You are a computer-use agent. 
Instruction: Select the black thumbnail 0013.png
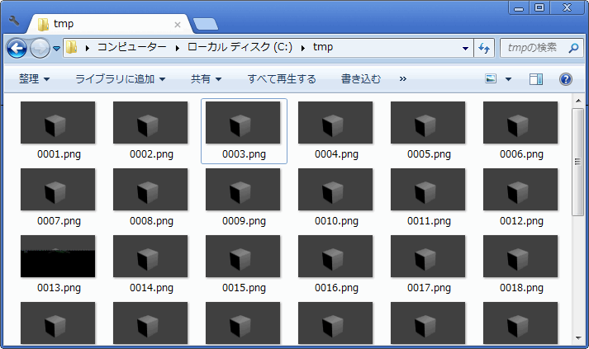click(x=58, y=256)
